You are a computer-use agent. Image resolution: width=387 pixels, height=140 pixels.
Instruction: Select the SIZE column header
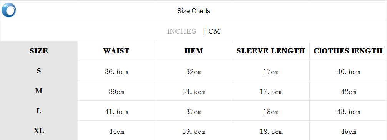tap(39, 51)
